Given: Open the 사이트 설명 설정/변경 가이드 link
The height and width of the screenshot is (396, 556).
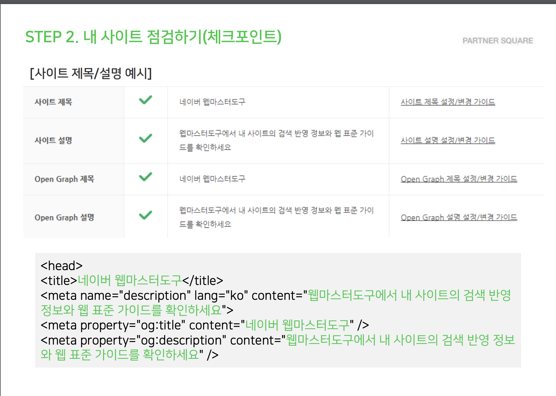Looking at the screenshot, I should 448,140.
